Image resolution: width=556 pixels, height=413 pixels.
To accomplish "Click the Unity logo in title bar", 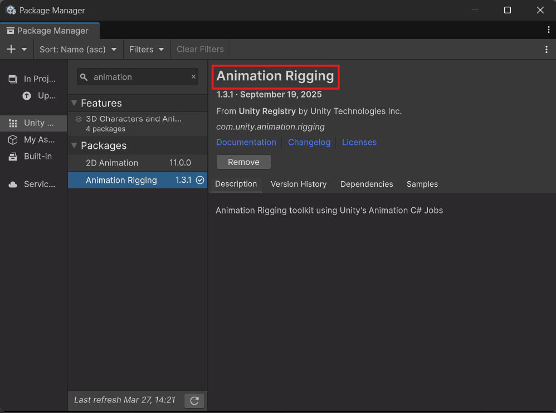I will [x=11, y=10].
